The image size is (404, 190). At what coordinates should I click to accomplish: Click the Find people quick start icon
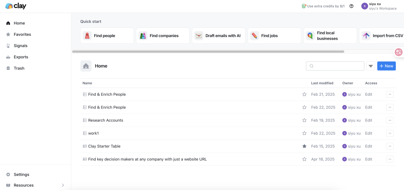tap(87, 36)
